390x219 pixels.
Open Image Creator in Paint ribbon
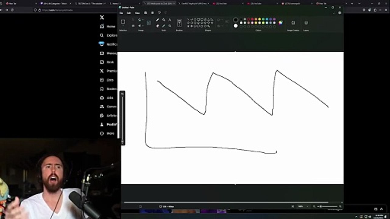click(x=293, y=23)
